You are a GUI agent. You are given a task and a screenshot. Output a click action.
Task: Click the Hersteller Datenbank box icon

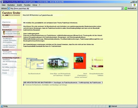click(4, 32)
